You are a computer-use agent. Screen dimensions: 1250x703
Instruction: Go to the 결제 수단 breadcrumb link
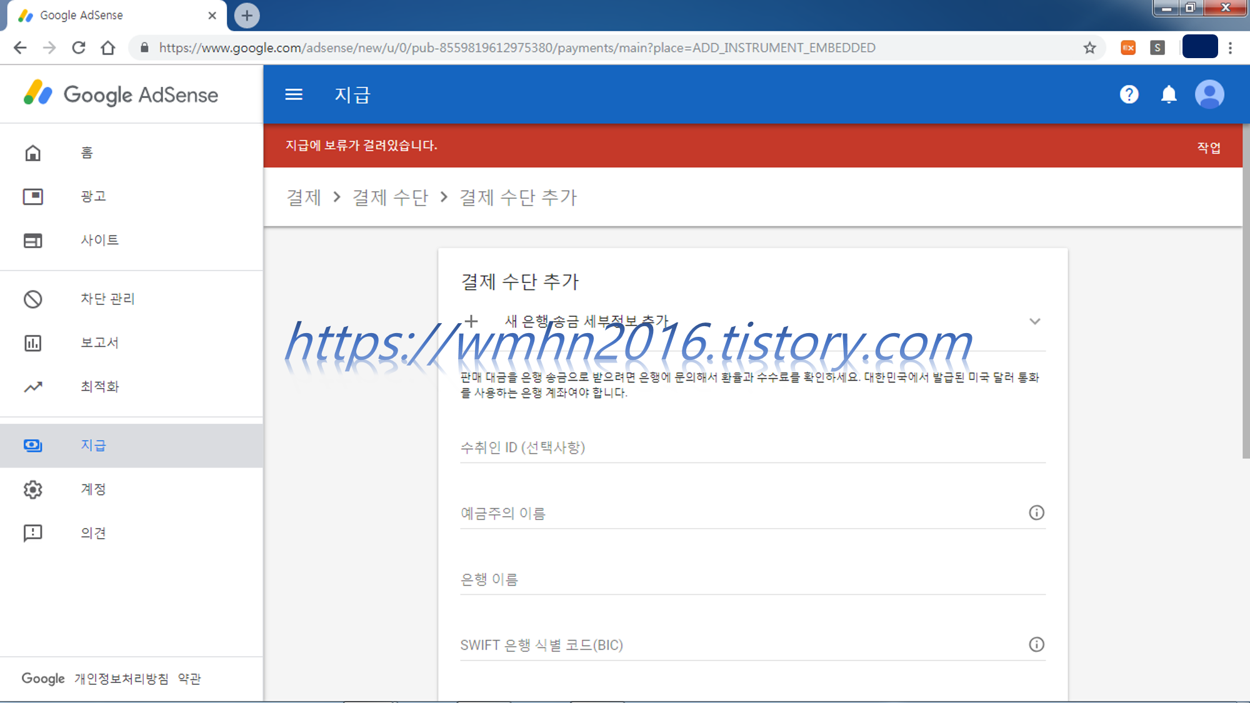[390, 197]
